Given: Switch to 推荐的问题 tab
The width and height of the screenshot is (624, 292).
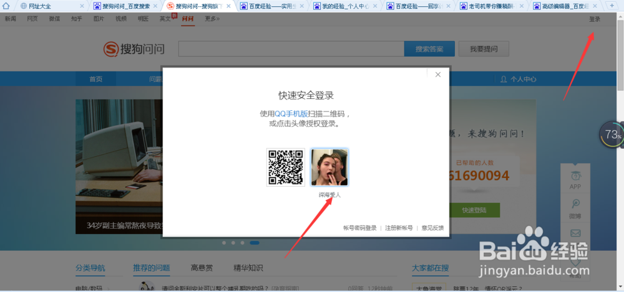Looking at the screenshot, I should pos(152,268).
